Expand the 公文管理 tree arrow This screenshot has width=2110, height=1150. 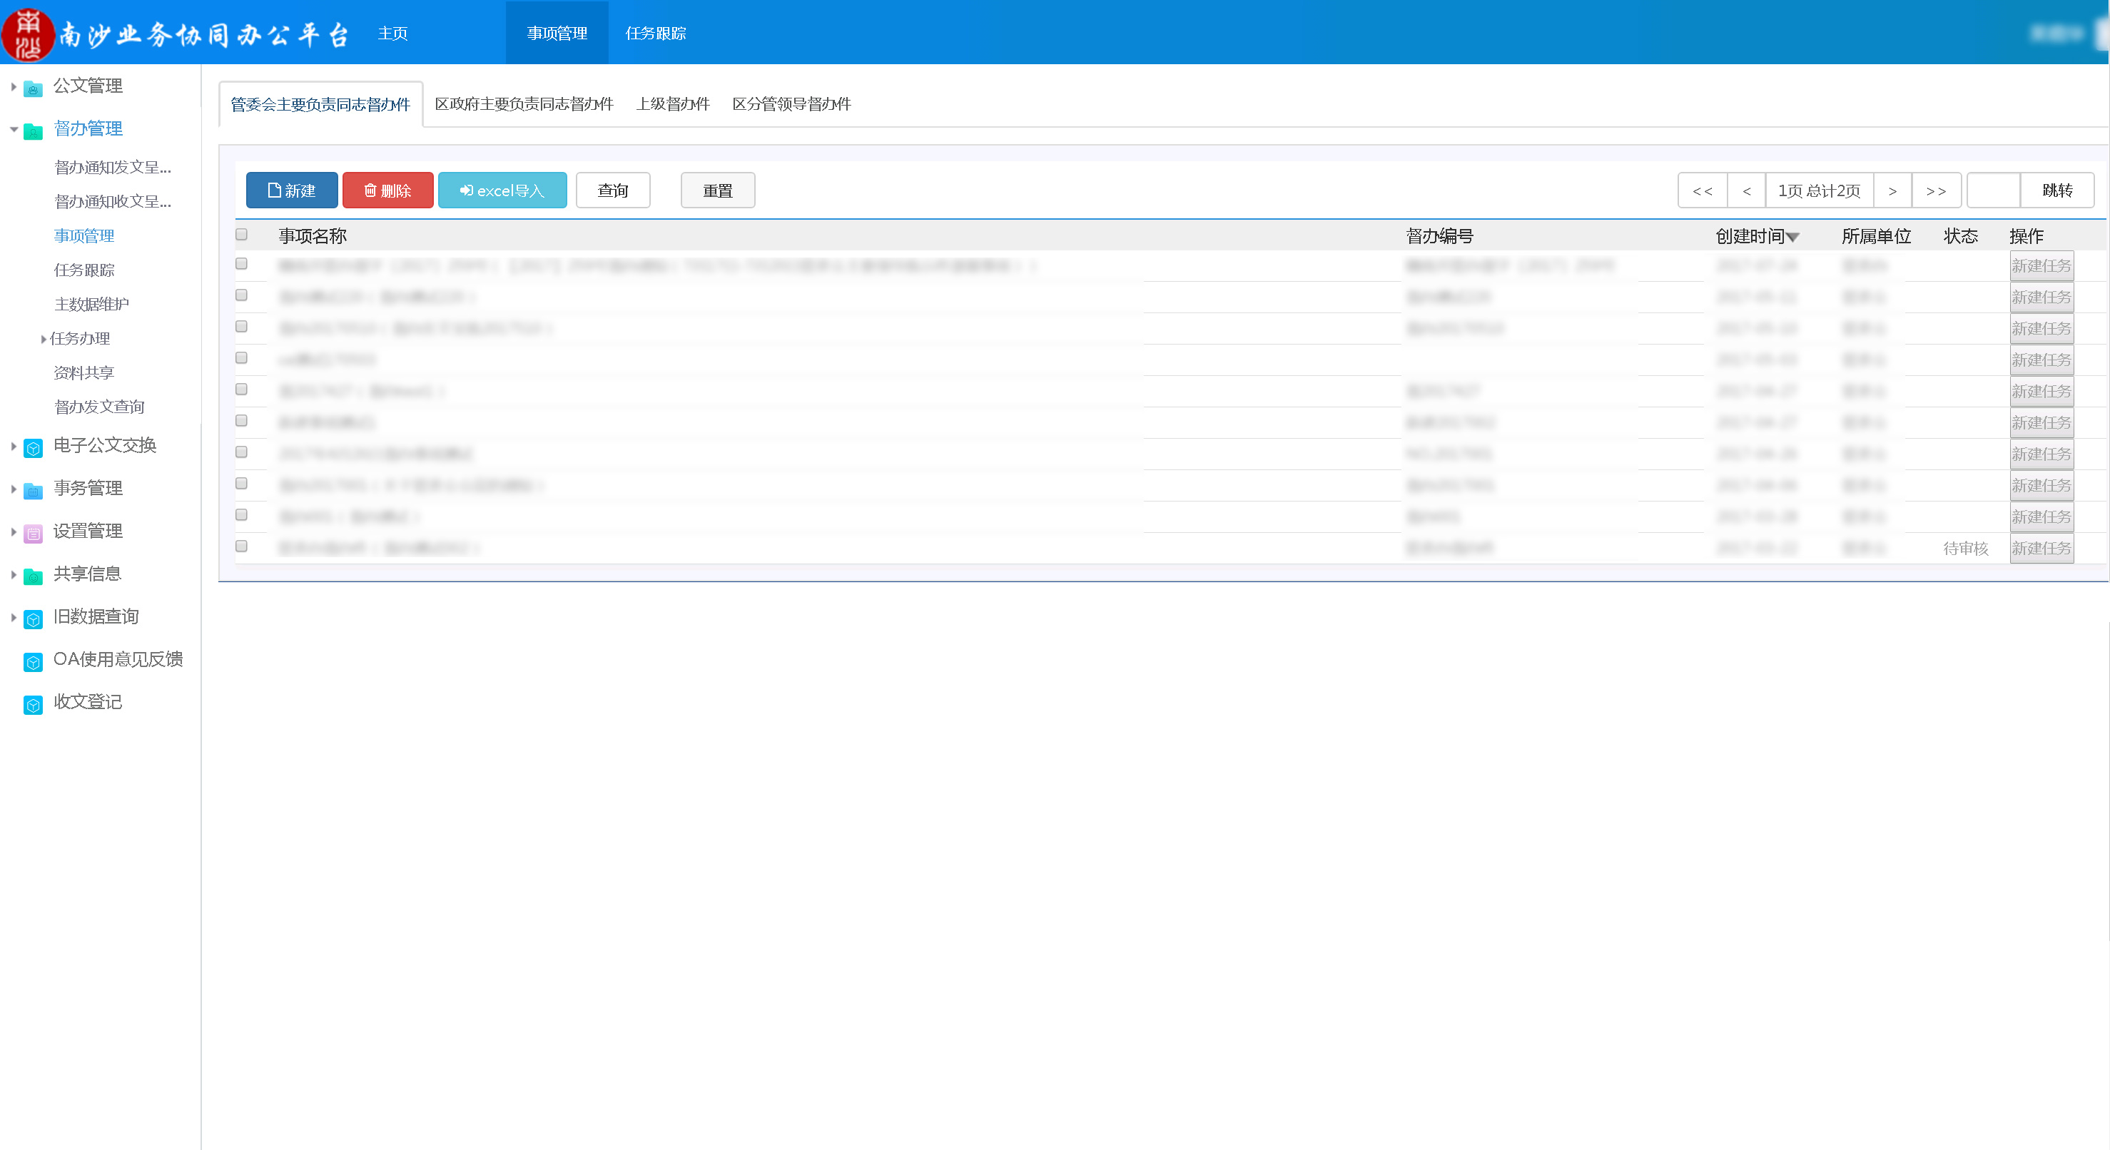13,86
